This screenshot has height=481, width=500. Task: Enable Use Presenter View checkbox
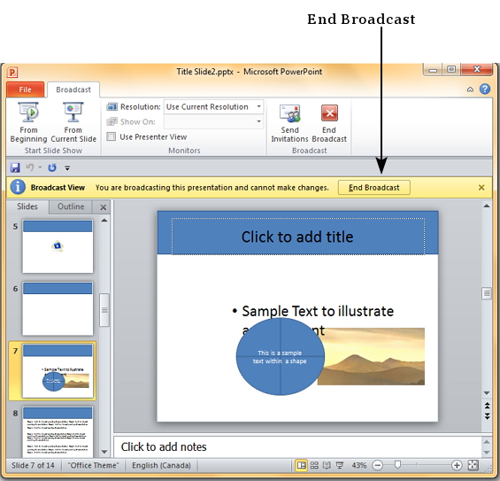111,137
